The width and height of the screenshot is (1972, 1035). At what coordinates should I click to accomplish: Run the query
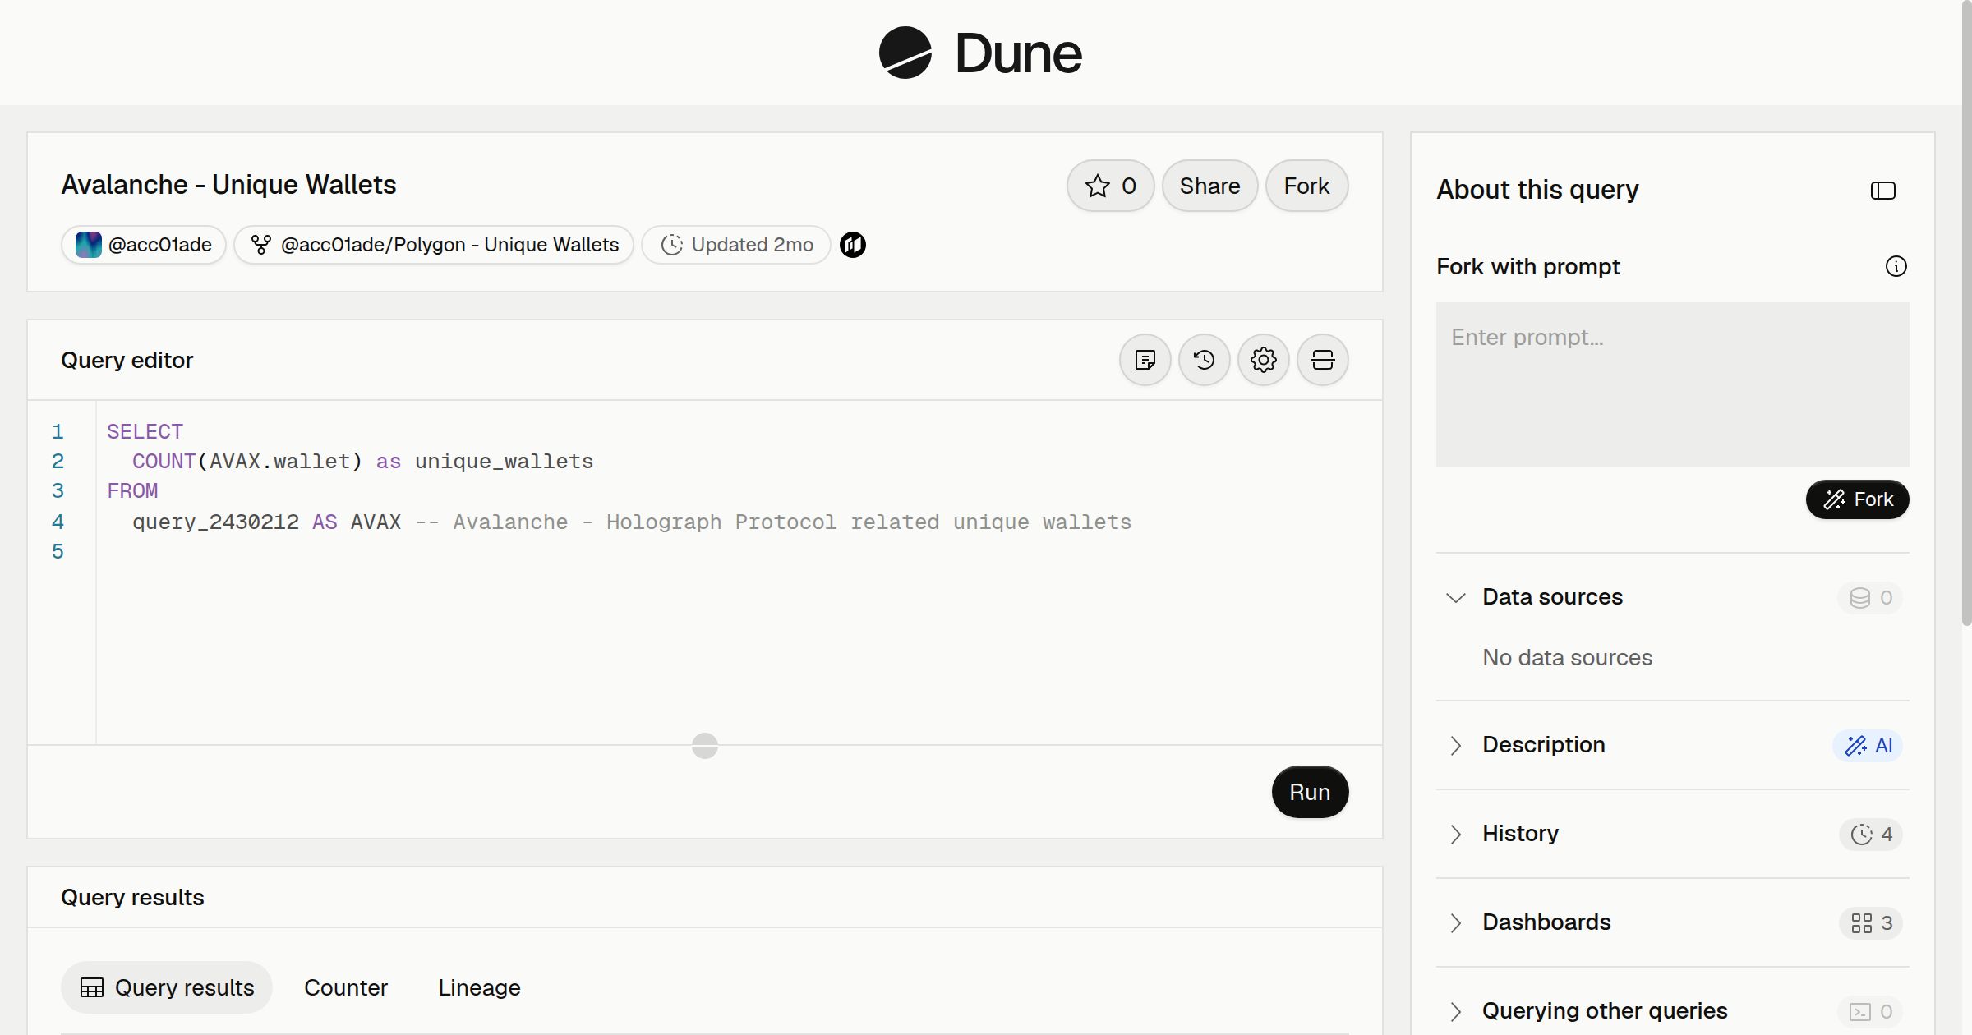coord(1310,792)
